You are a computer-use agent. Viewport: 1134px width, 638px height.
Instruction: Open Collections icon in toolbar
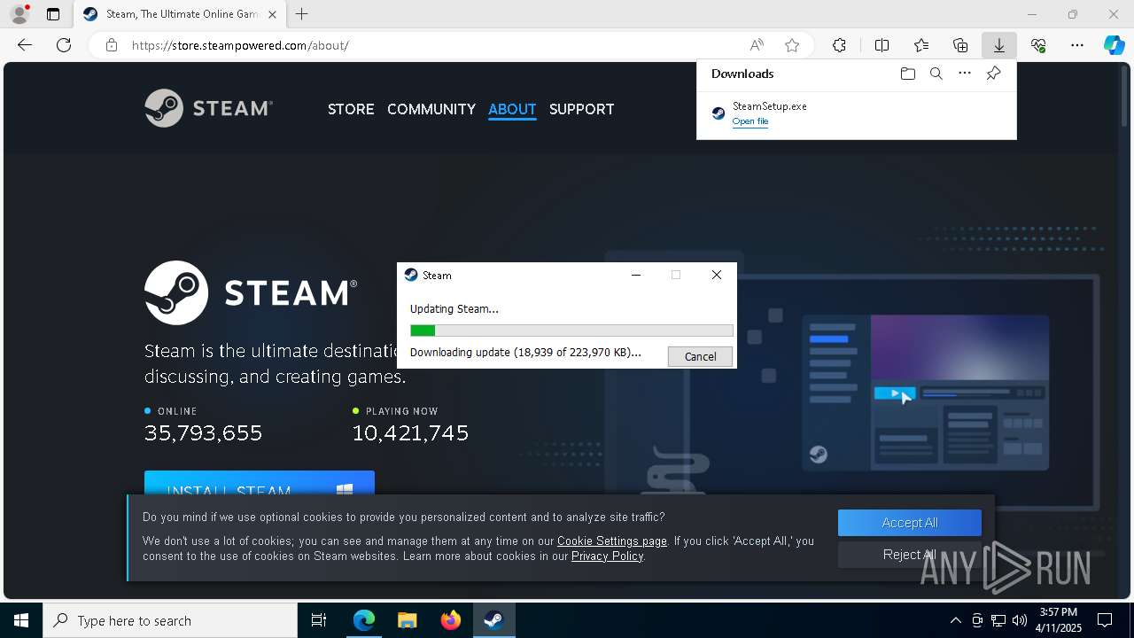click(x=960, y=45)
